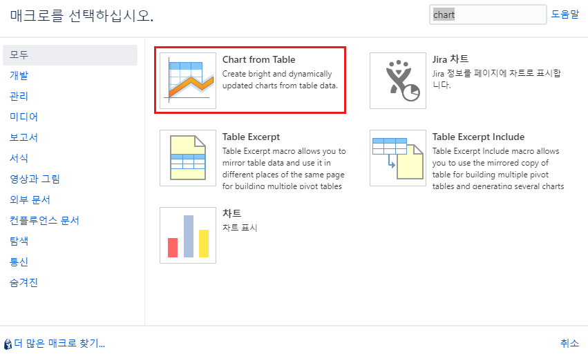Viewport: 588px width, 354px height.
Task: Select the Table Excerpt Include macro icon
Action: [398, 158]
